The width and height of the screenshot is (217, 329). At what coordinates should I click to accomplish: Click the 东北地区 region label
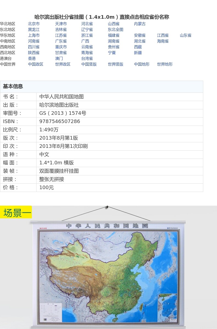[7, 29]
